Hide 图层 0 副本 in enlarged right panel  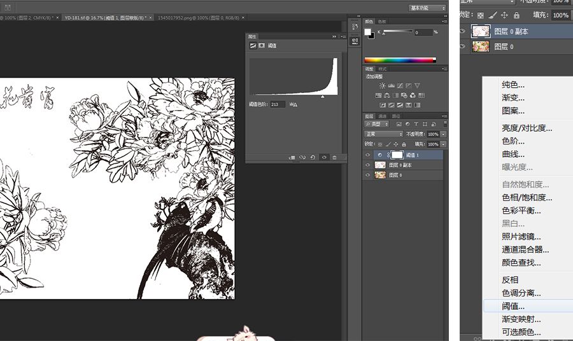pos(462,31)
